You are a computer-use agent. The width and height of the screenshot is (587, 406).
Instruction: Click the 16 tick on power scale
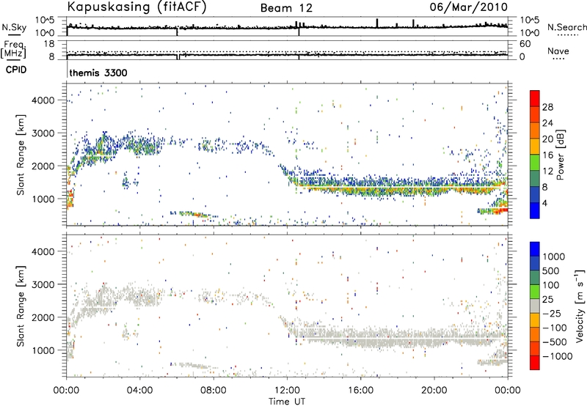(x=547, y=155)
